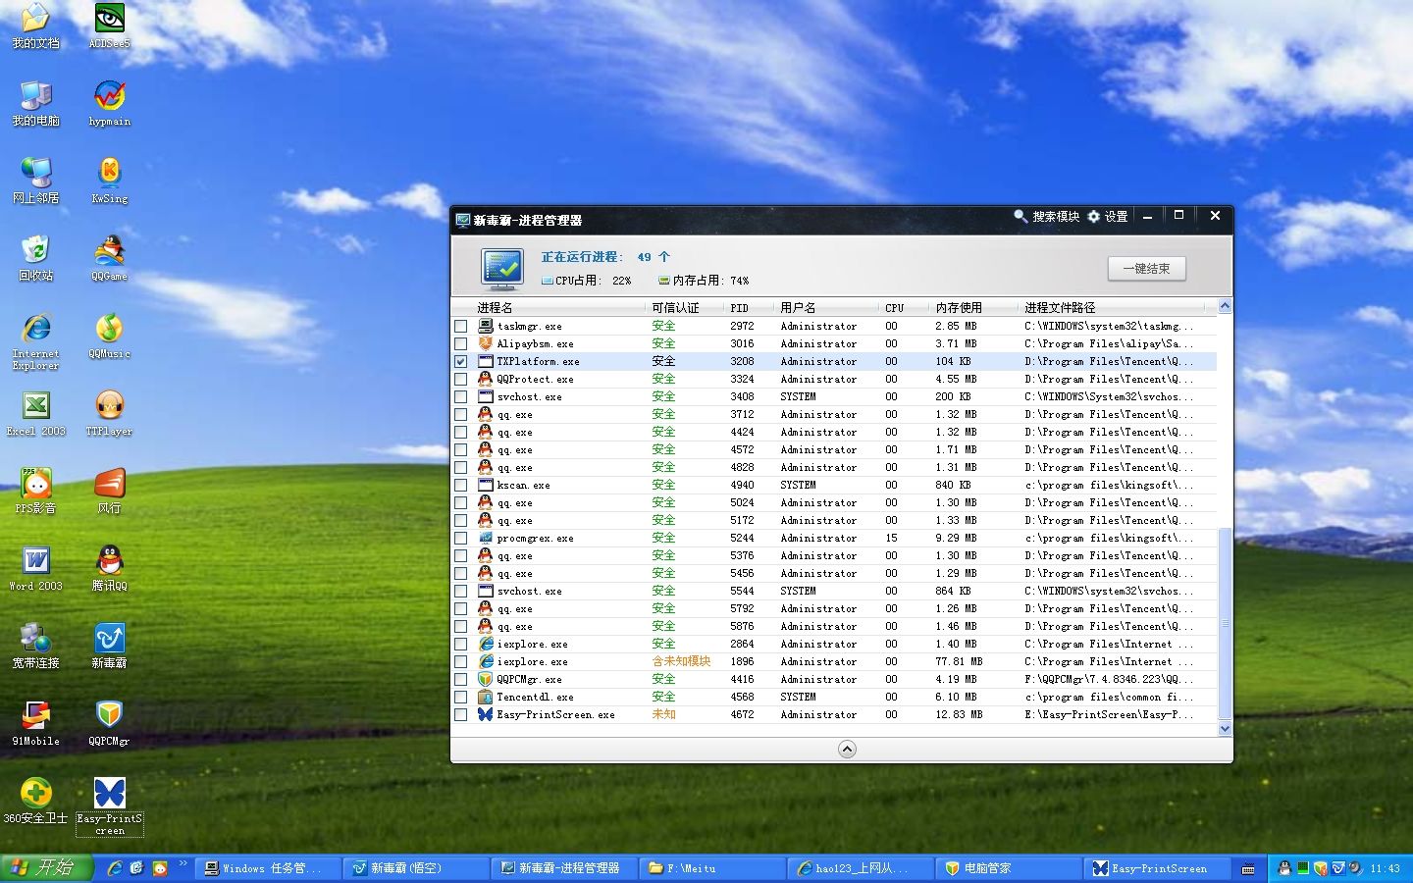Check the kscan.exe process checkbox

[x=460, y=485]
